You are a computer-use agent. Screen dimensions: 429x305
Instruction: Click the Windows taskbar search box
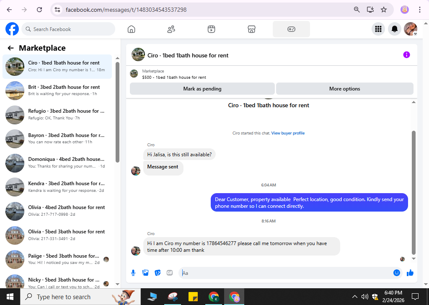80,297
